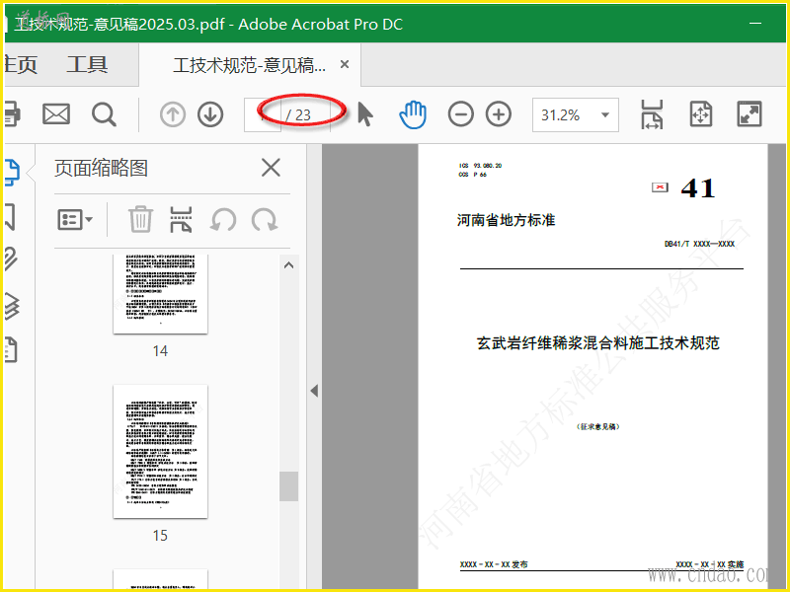This screenshot has height=592, width=790.
Task: Select the 工技术规范-意见稿 document tab
Action: (x=250, y=65)
